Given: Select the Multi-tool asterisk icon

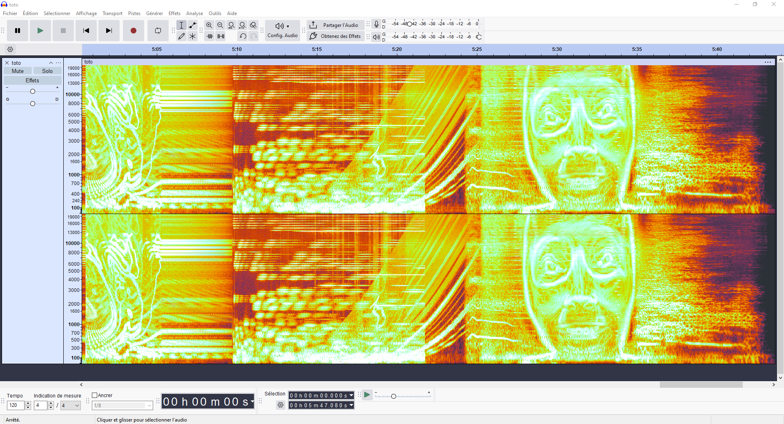Looking at the screenshot, I should [193, 36].
